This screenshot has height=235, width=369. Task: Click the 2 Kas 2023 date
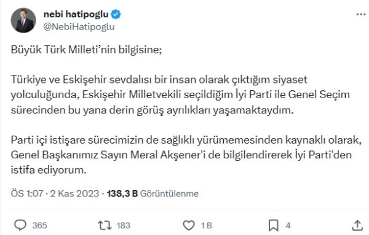coord(74,193)
